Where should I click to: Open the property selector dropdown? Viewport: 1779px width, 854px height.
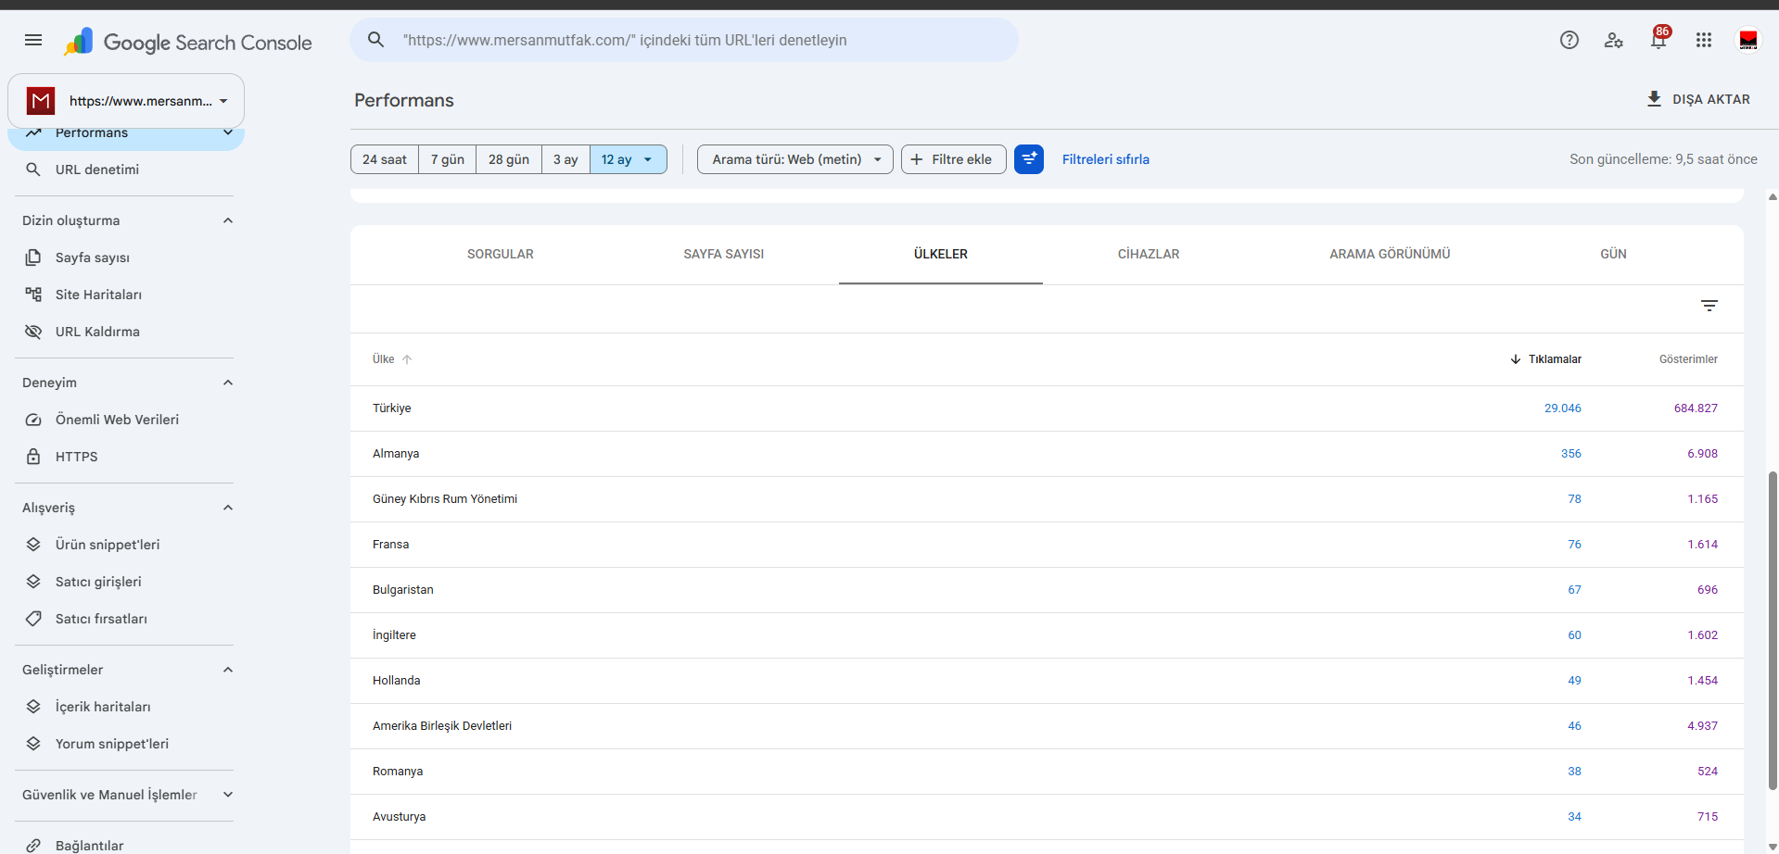126,101
